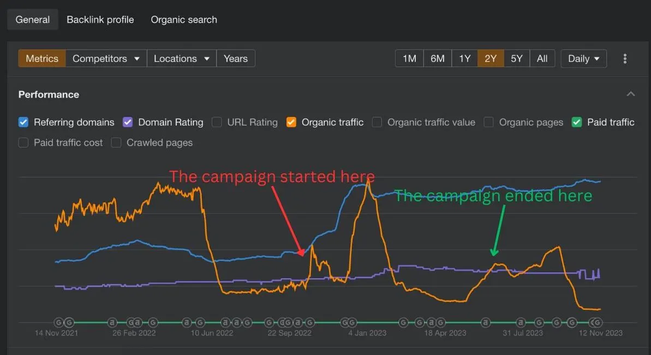Uncheck the Referring domains checkbox

[x=23, y=122]
